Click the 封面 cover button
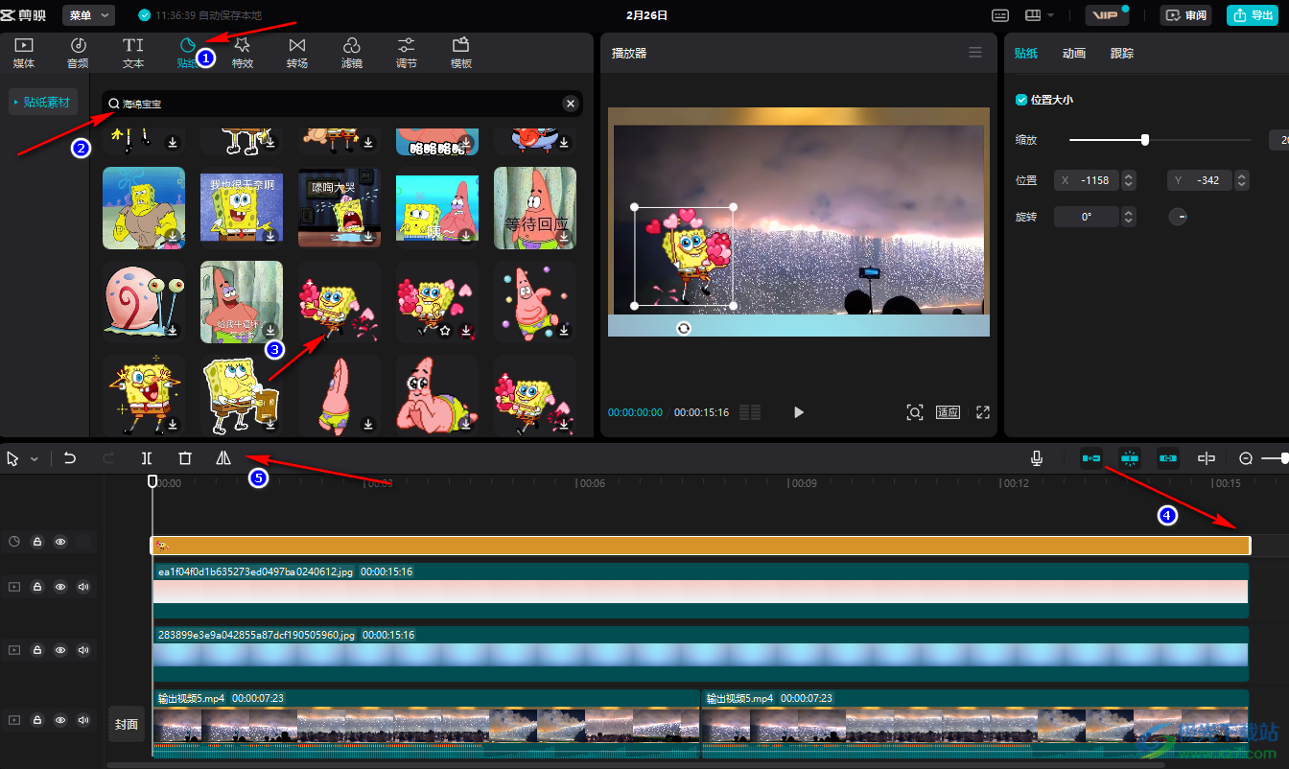The width and height of the screenshot is (1289, 769). pos(127,724)
